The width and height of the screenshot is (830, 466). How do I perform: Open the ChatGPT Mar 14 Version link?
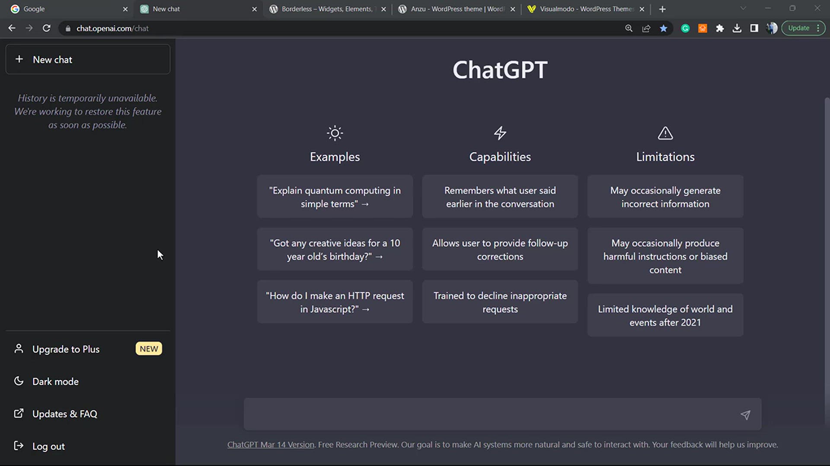click(x=271, y=444)
